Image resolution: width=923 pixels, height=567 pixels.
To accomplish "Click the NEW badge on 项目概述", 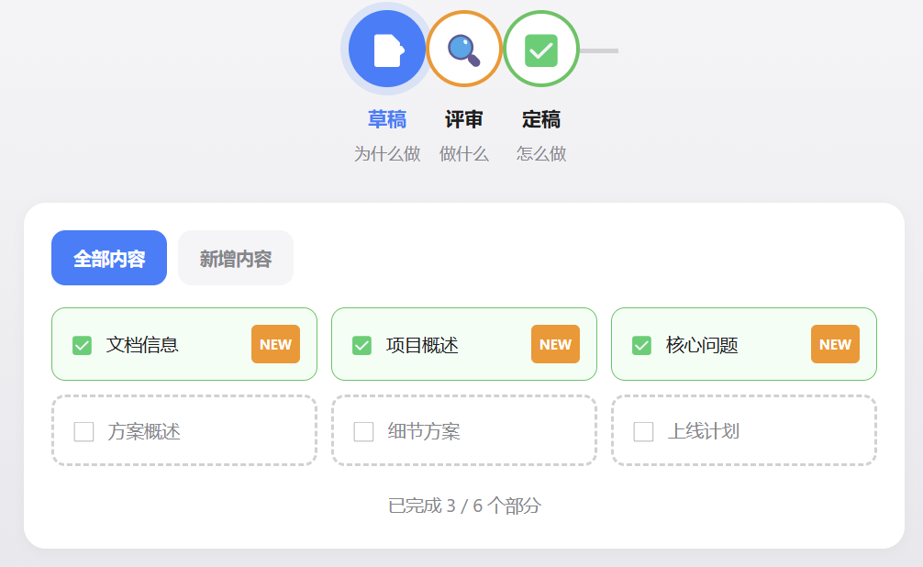I will pyautogui.click(x=555, y=344).
